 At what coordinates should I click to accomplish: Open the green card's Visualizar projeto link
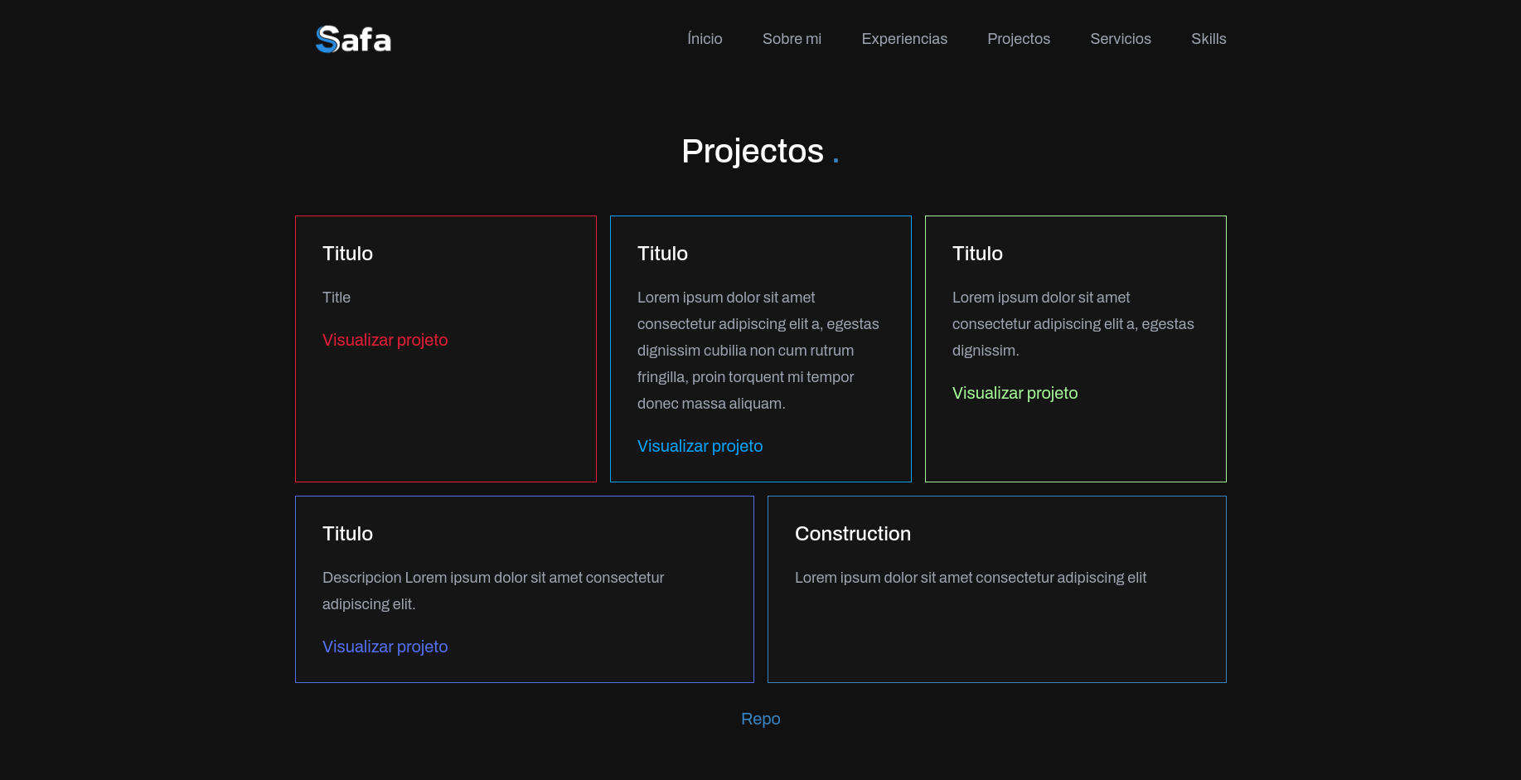(1015, 393)
